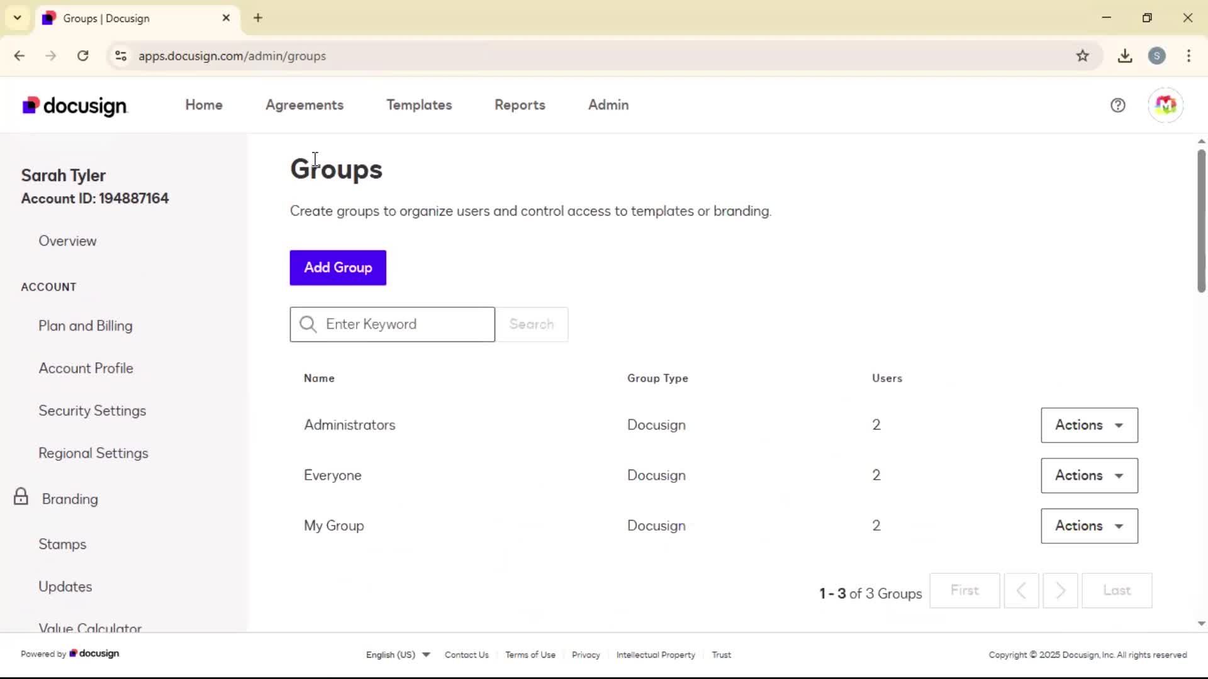
Task: Open the tab search dropdown arrow
Action: (18, 18)
